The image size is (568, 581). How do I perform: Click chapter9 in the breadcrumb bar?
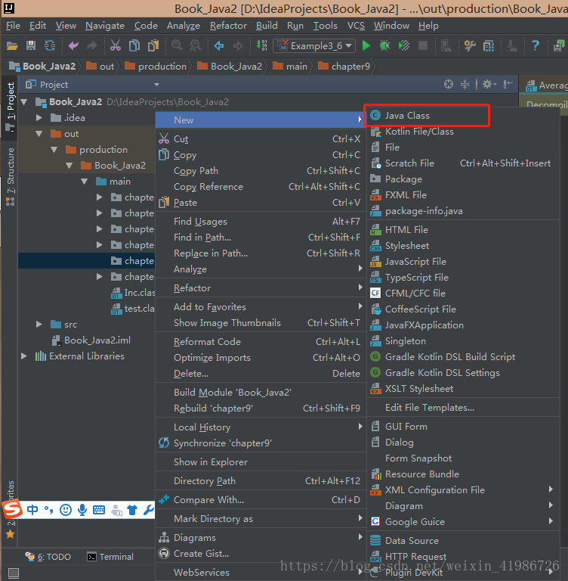[344, 67]
